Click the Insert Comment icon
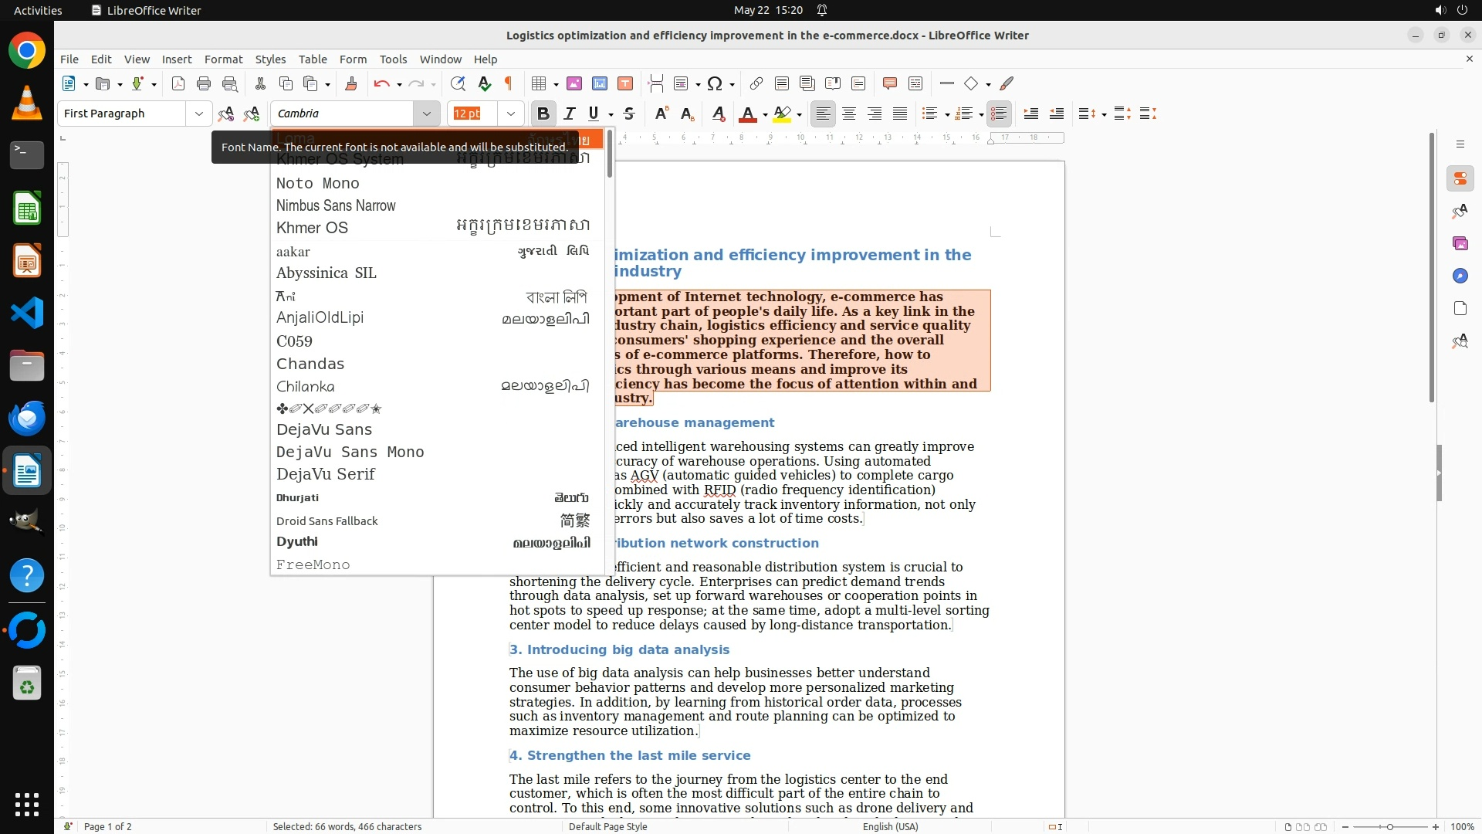Screen dimensions: 1482x834 pyautogui.click(x=889, y=83)
